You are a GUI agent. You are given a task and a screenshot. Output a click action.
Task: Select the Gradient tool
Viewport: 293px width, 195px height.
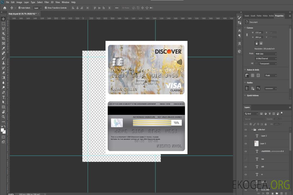point(3,78)
